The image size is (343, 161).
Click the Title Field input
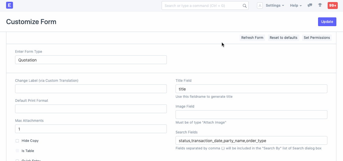pos(251,89)
